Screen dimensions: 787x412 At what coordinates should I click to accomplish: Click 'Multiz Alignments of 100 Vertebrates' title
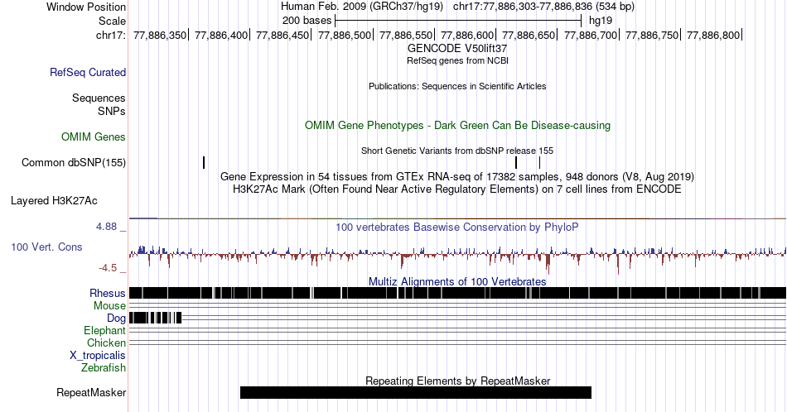coord(457,281)
